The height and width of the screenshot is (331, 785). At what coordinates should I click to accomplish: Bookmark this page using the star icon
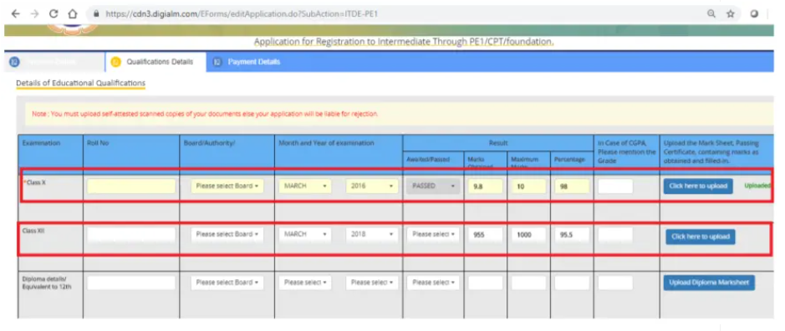point(731,14)
